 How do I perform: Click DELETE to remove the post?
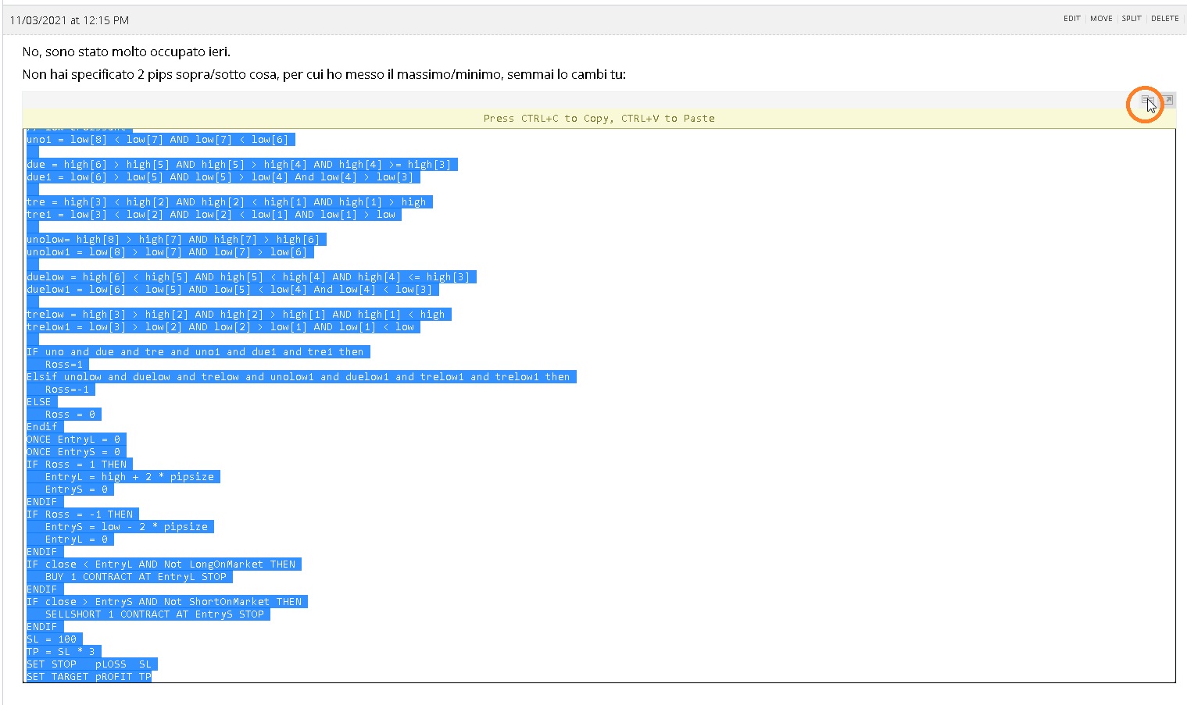point(1164,19)
